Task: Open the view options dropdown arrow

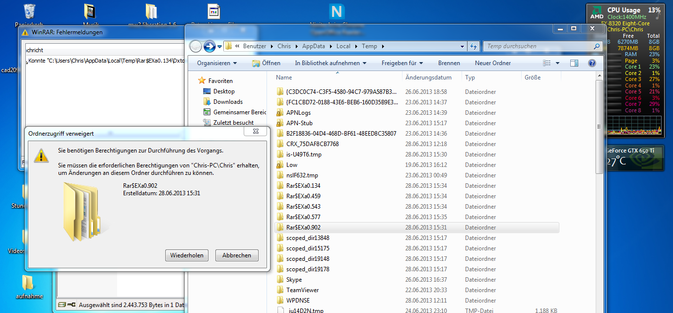Action: point(557,63)
